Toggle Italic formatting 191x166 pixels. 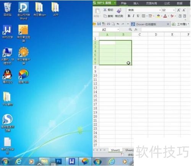click(133, 16)
